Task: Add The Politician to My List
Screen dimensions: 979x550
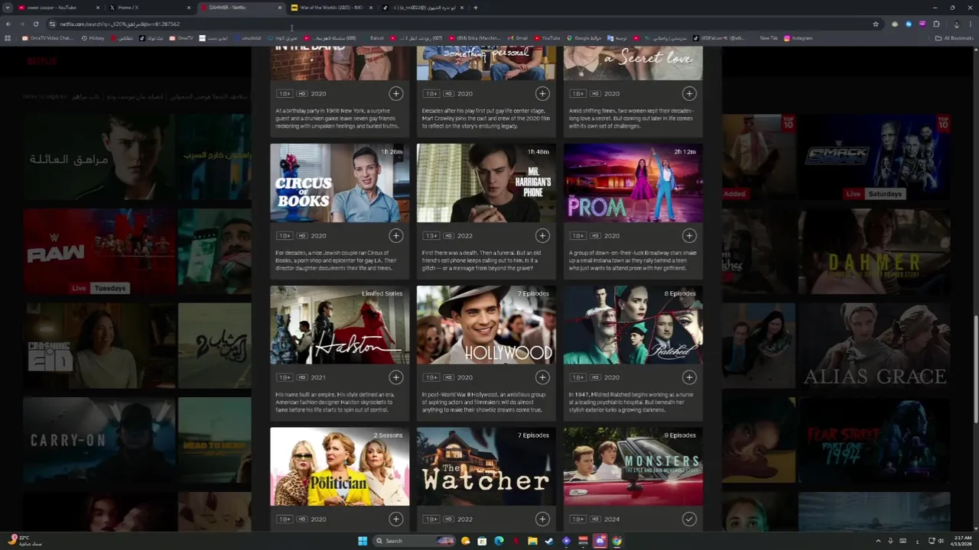Action: [x=395, y=519]
